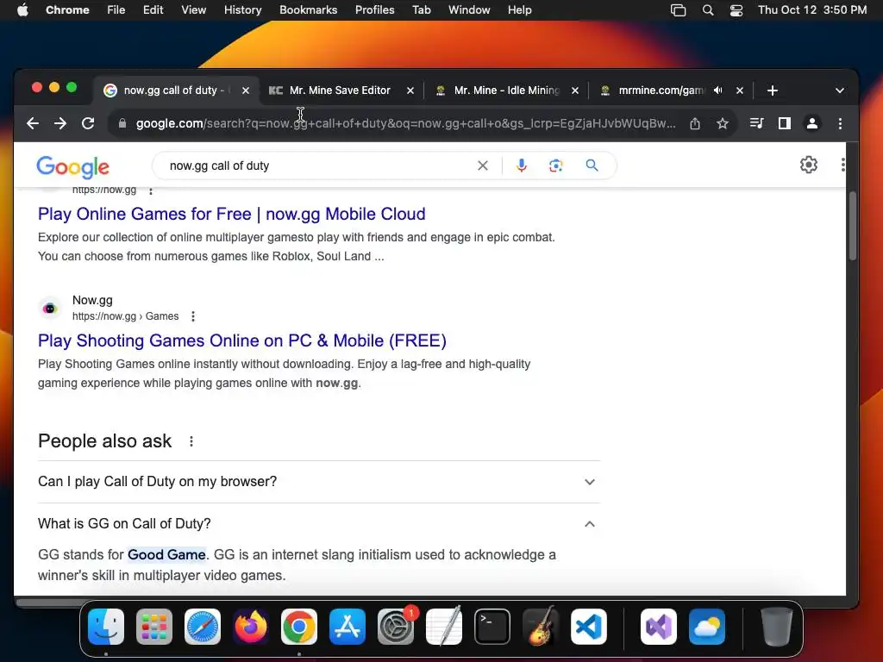This screenshot has height=662, width=883.
Task: Open the Help menu
Action: 519,10
